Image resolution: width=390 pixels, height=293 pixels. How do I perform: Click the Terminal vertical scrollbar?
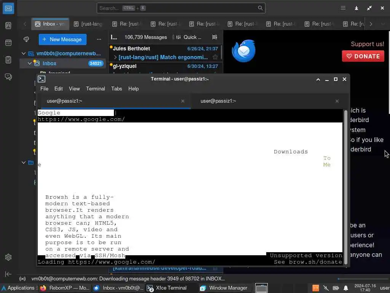pyautogui.click(x=345, y=187)
